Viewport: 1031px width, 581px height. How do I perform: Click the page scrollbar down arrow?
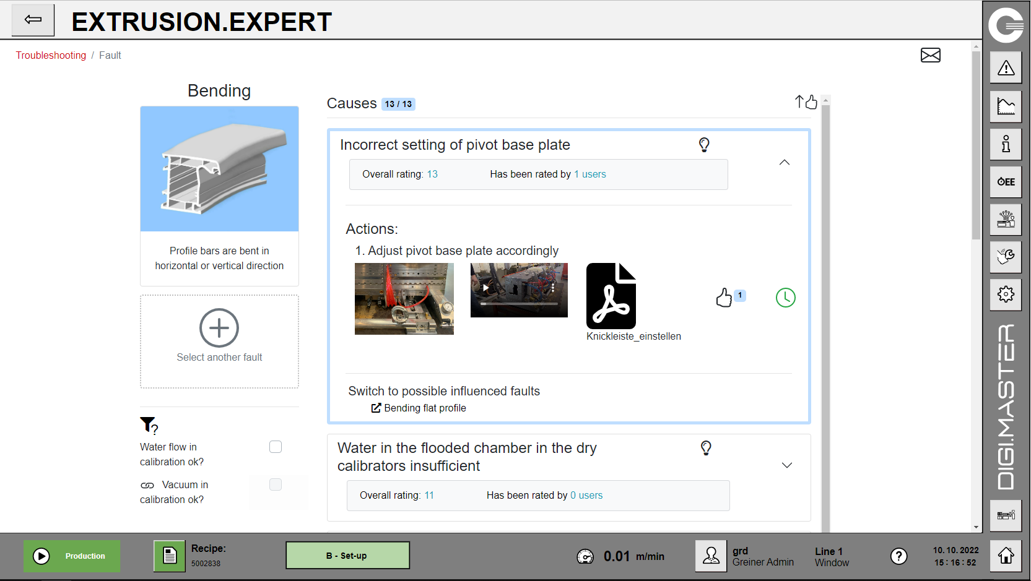(x=976, y=527)
